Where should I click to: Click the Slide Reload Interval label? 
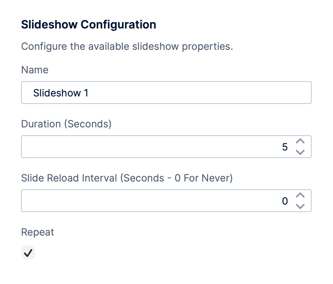pyautogui.click(x=127, y=178)
